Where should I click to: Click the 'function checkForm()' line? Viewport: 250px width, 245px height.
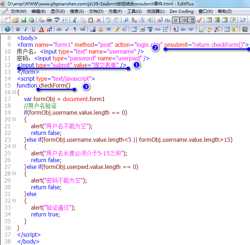click(43, 85)
